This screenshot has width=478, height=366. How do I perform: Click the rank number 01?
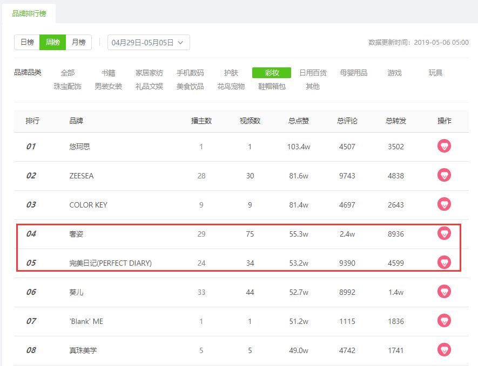point(31,147)
